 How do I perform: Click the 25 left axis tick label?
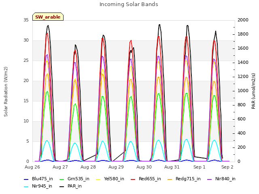tap(26, 61)
